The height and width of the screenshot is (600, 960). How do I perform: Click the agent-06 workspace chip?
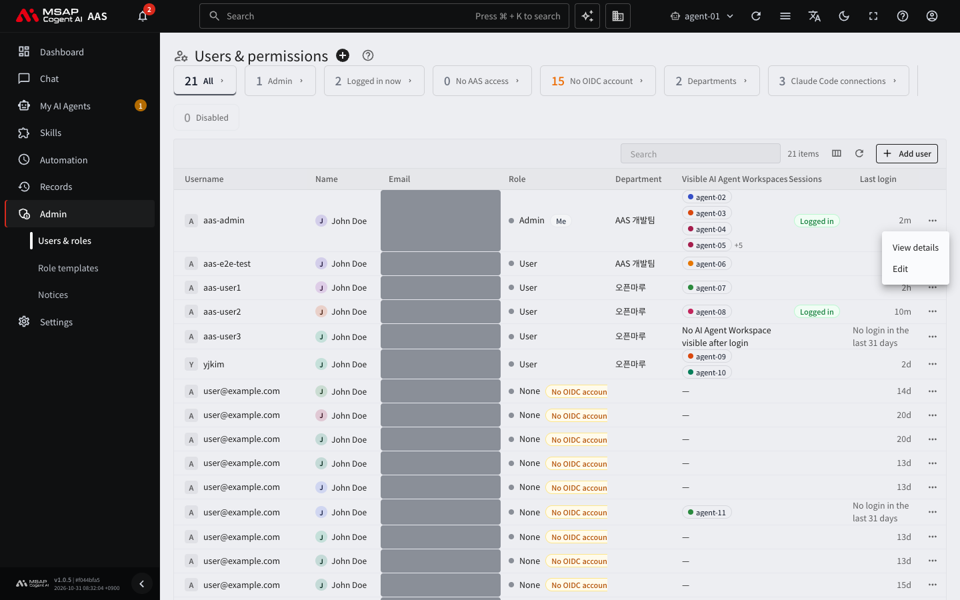point(707,264)
